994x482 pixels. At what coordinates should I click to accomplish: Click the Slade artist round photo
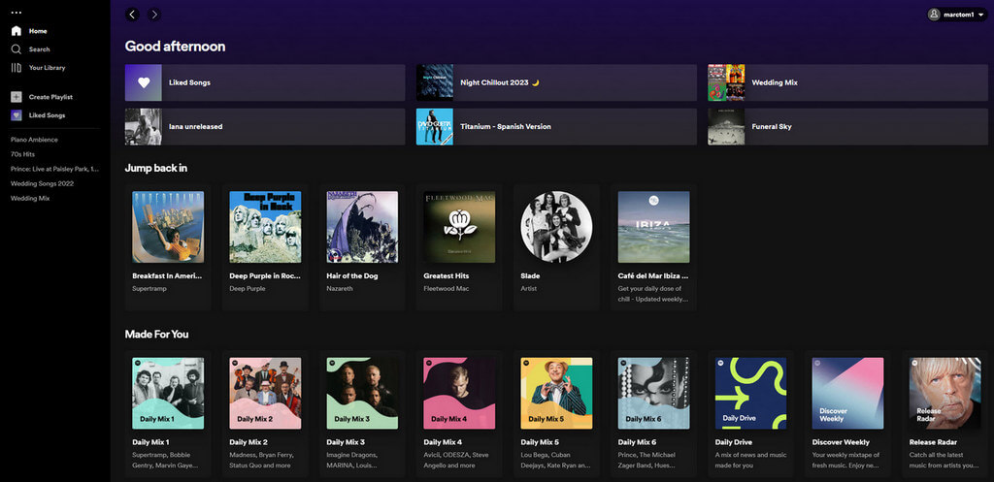tap(556, 227)
